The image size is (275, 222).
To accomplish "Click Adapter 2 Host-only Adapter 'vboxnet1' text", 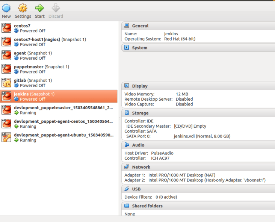I will [x=207, y=180].
